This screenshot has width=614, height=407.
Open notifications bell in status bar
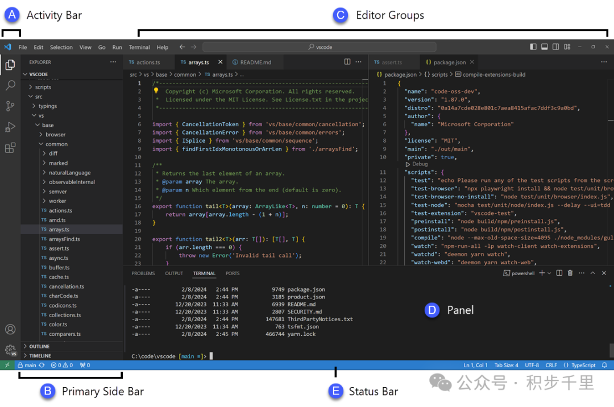[604, 365]
